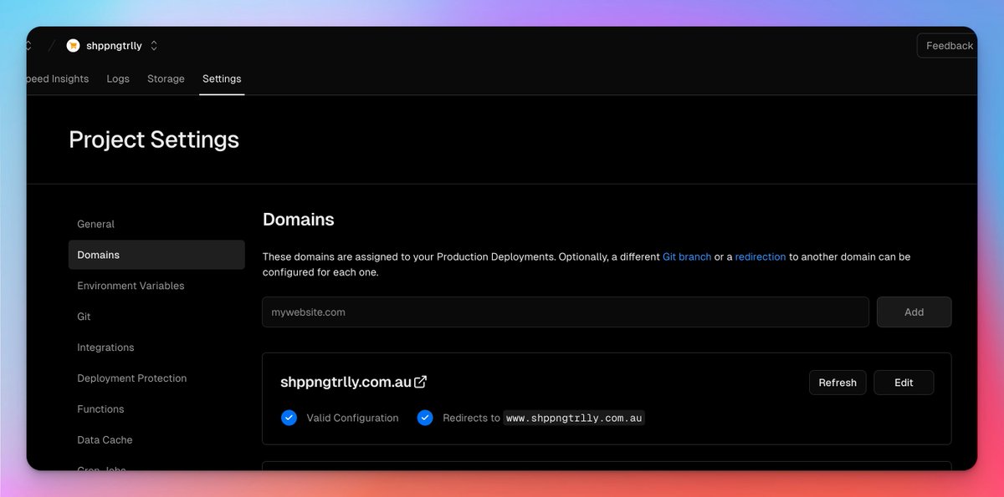
Task: Click the Valid Configuration status text
Action: [x=352, y=418]
